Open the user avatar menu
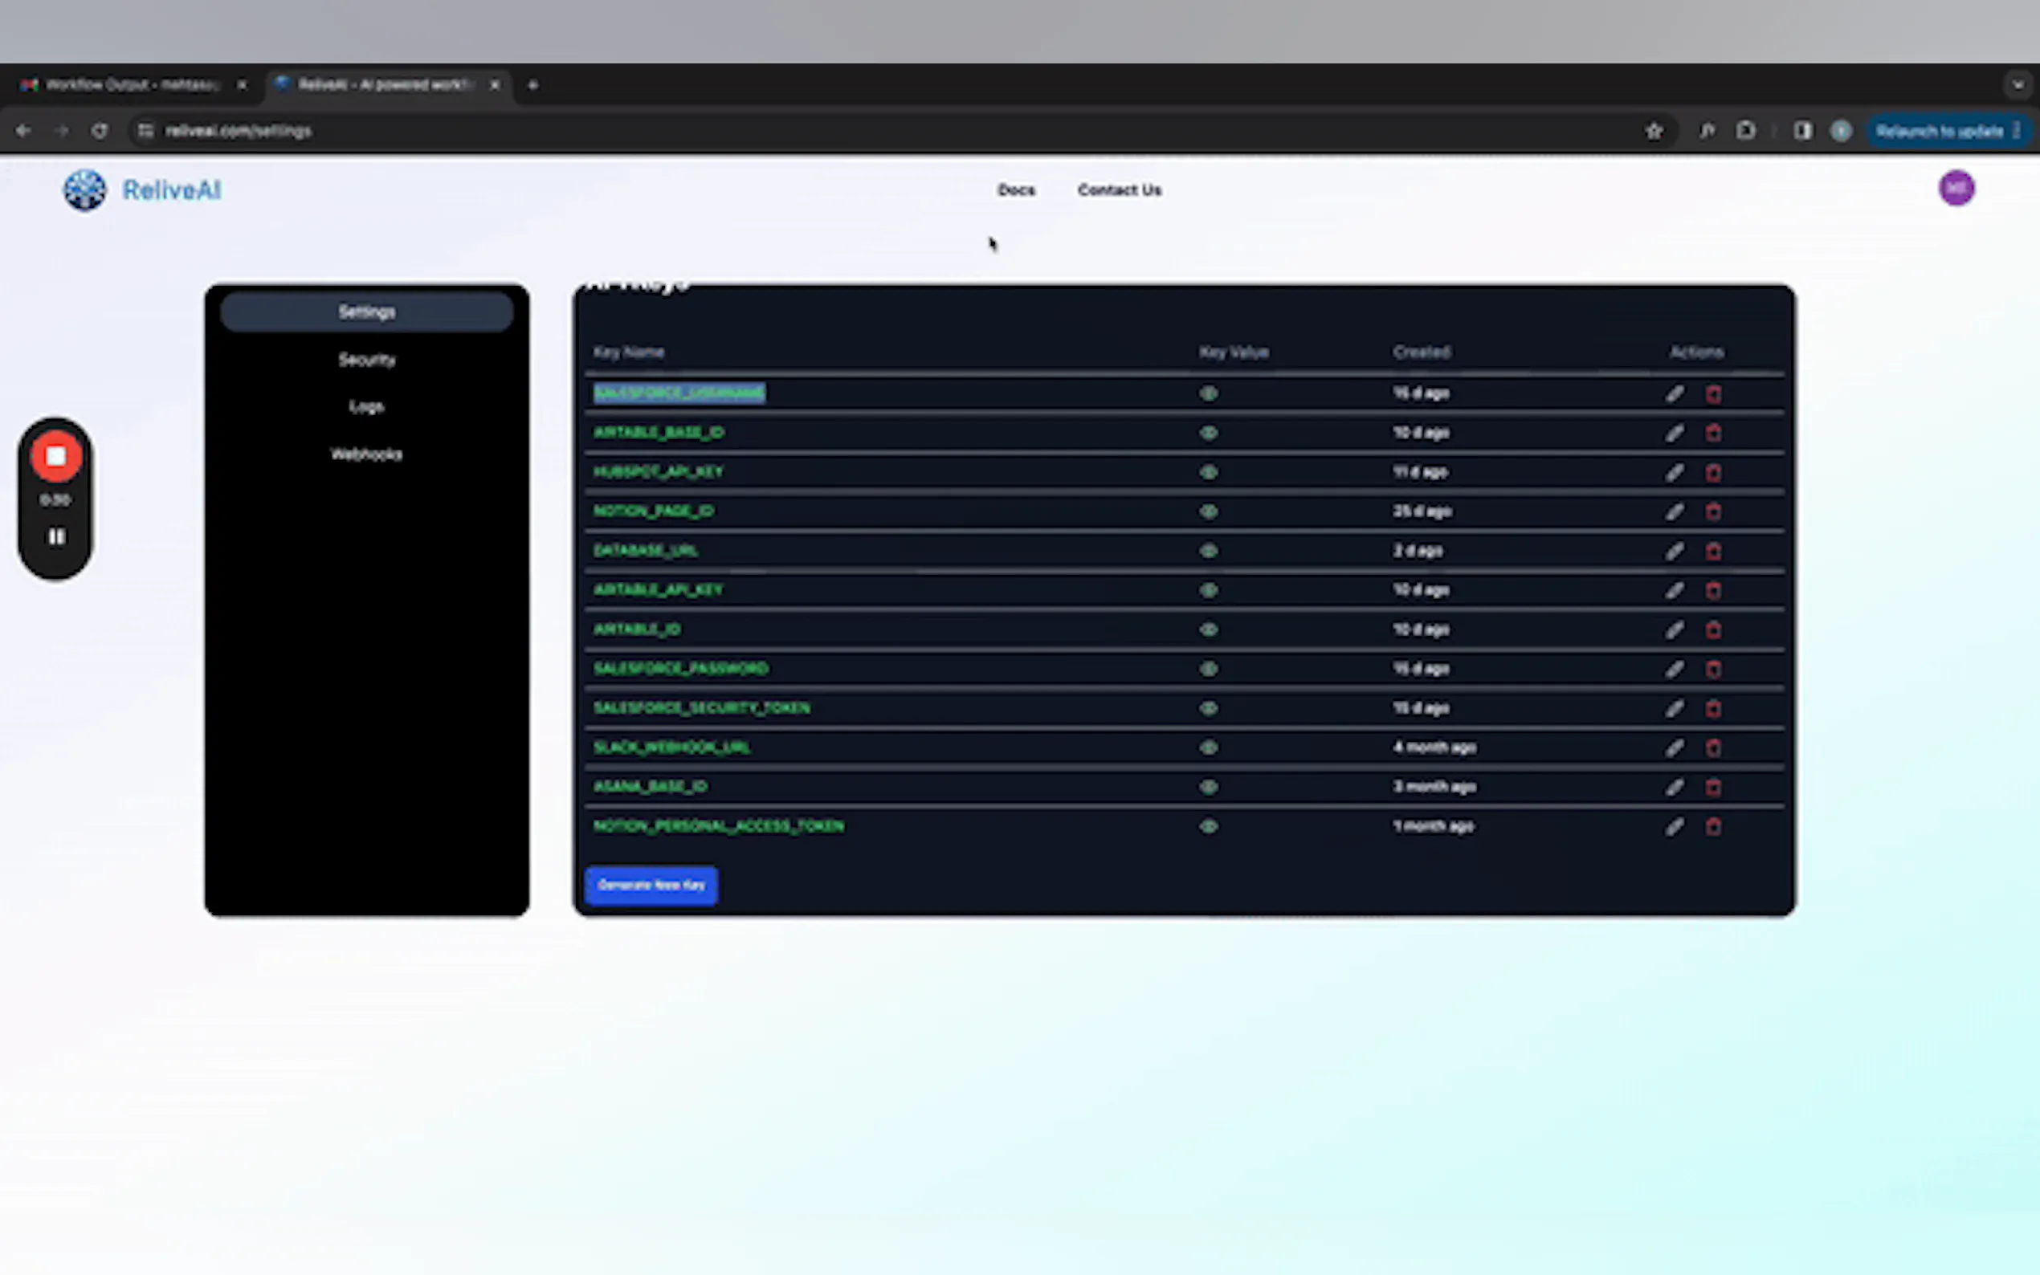 pyautogui.click(x=1956, y=188)
